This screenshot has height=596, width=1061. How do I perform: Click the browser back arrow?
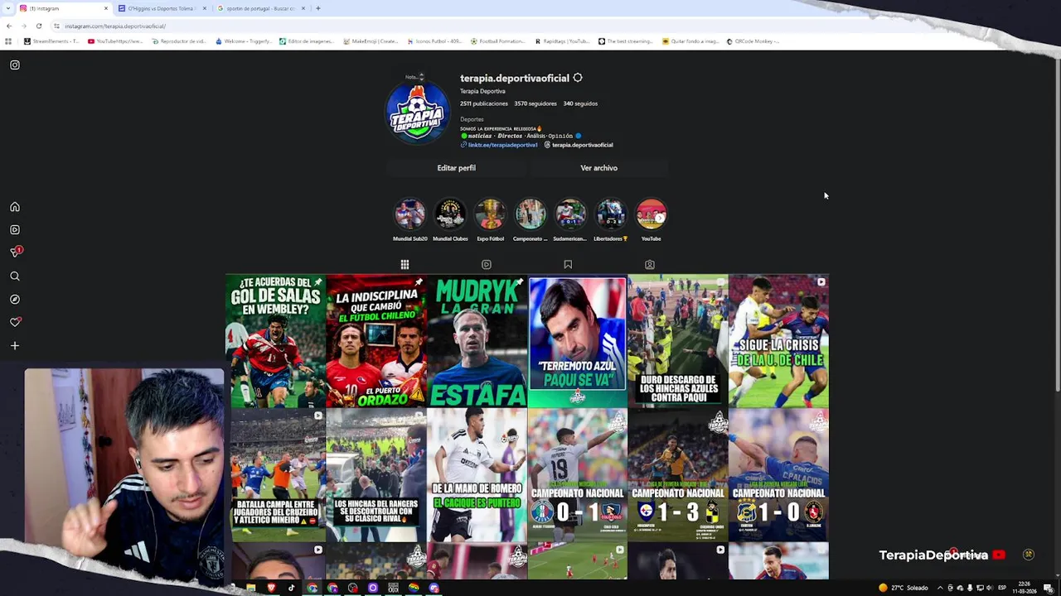coord(9,26)
